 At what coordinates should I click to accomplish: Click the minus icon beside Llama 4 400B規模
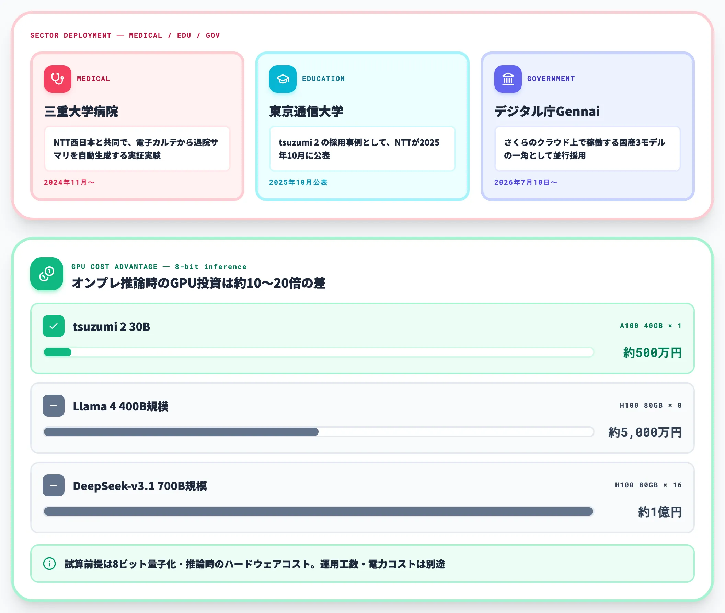pos(54,406)
